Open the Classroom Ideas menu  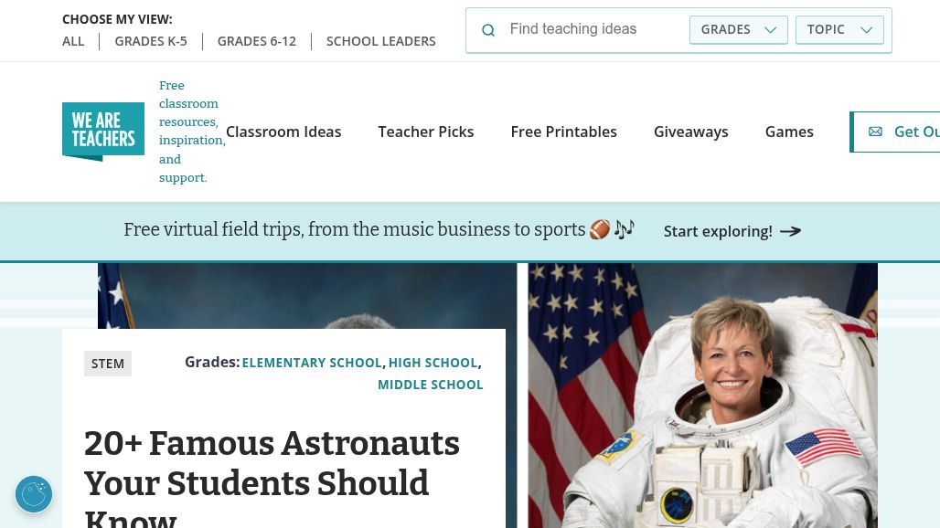[283, 132]
